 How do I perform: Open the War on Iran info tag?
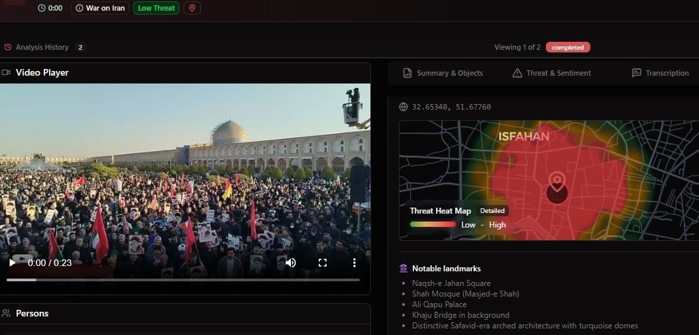click(x=100, y=8)
